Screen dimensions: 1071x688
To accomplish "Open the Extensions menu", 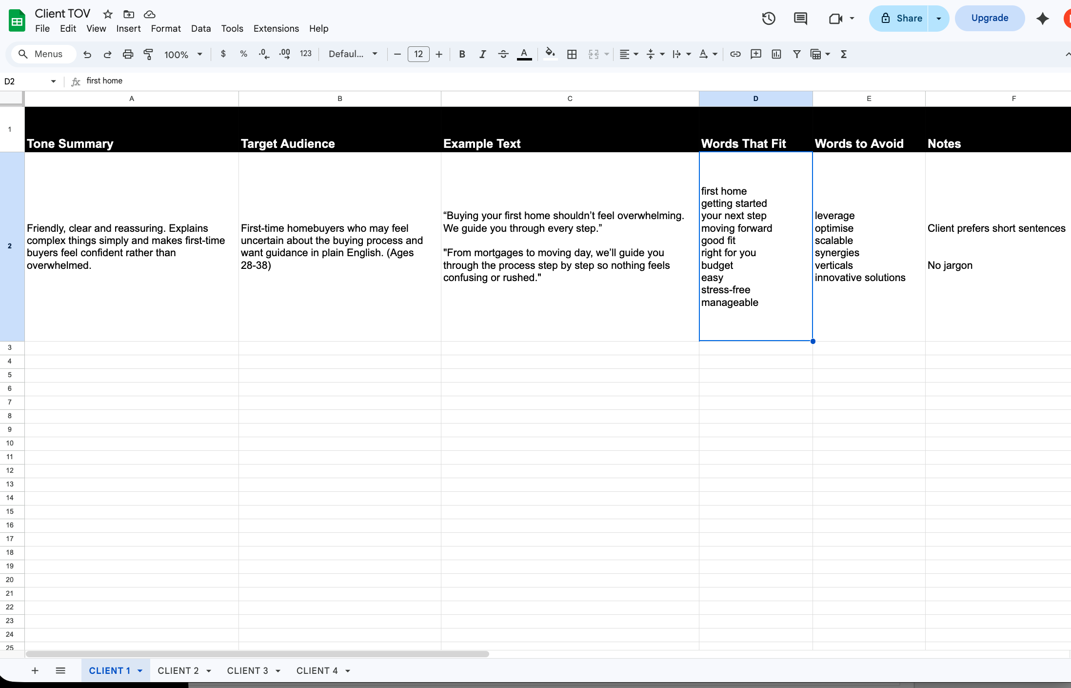I will pos(276,28).
